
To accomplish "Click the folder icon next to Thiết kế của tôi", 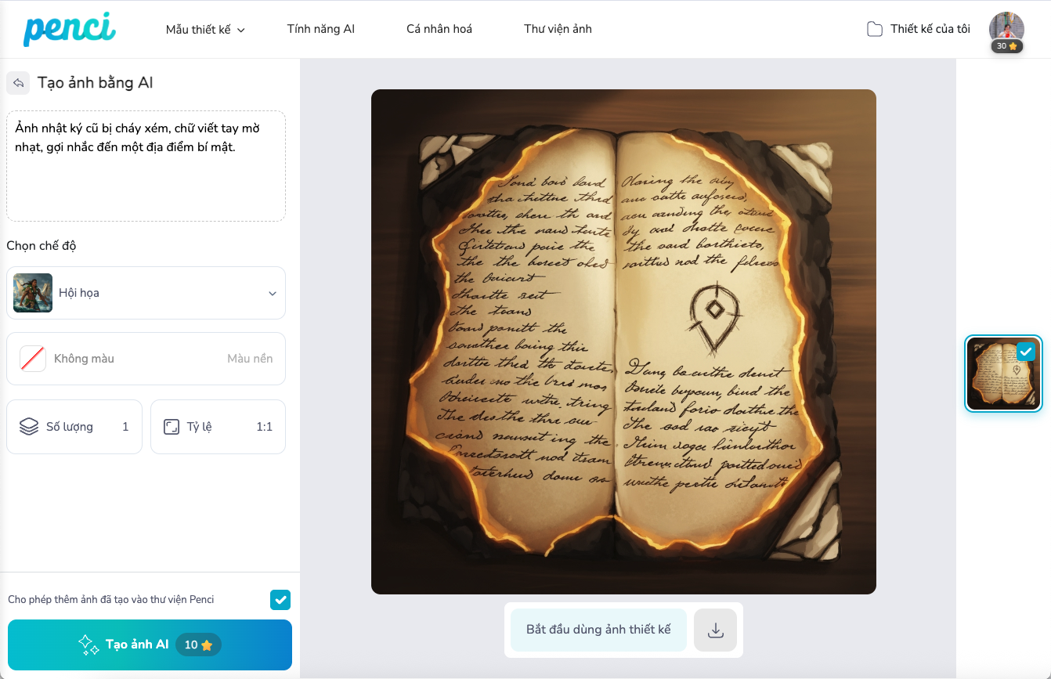I will point(875,29).
